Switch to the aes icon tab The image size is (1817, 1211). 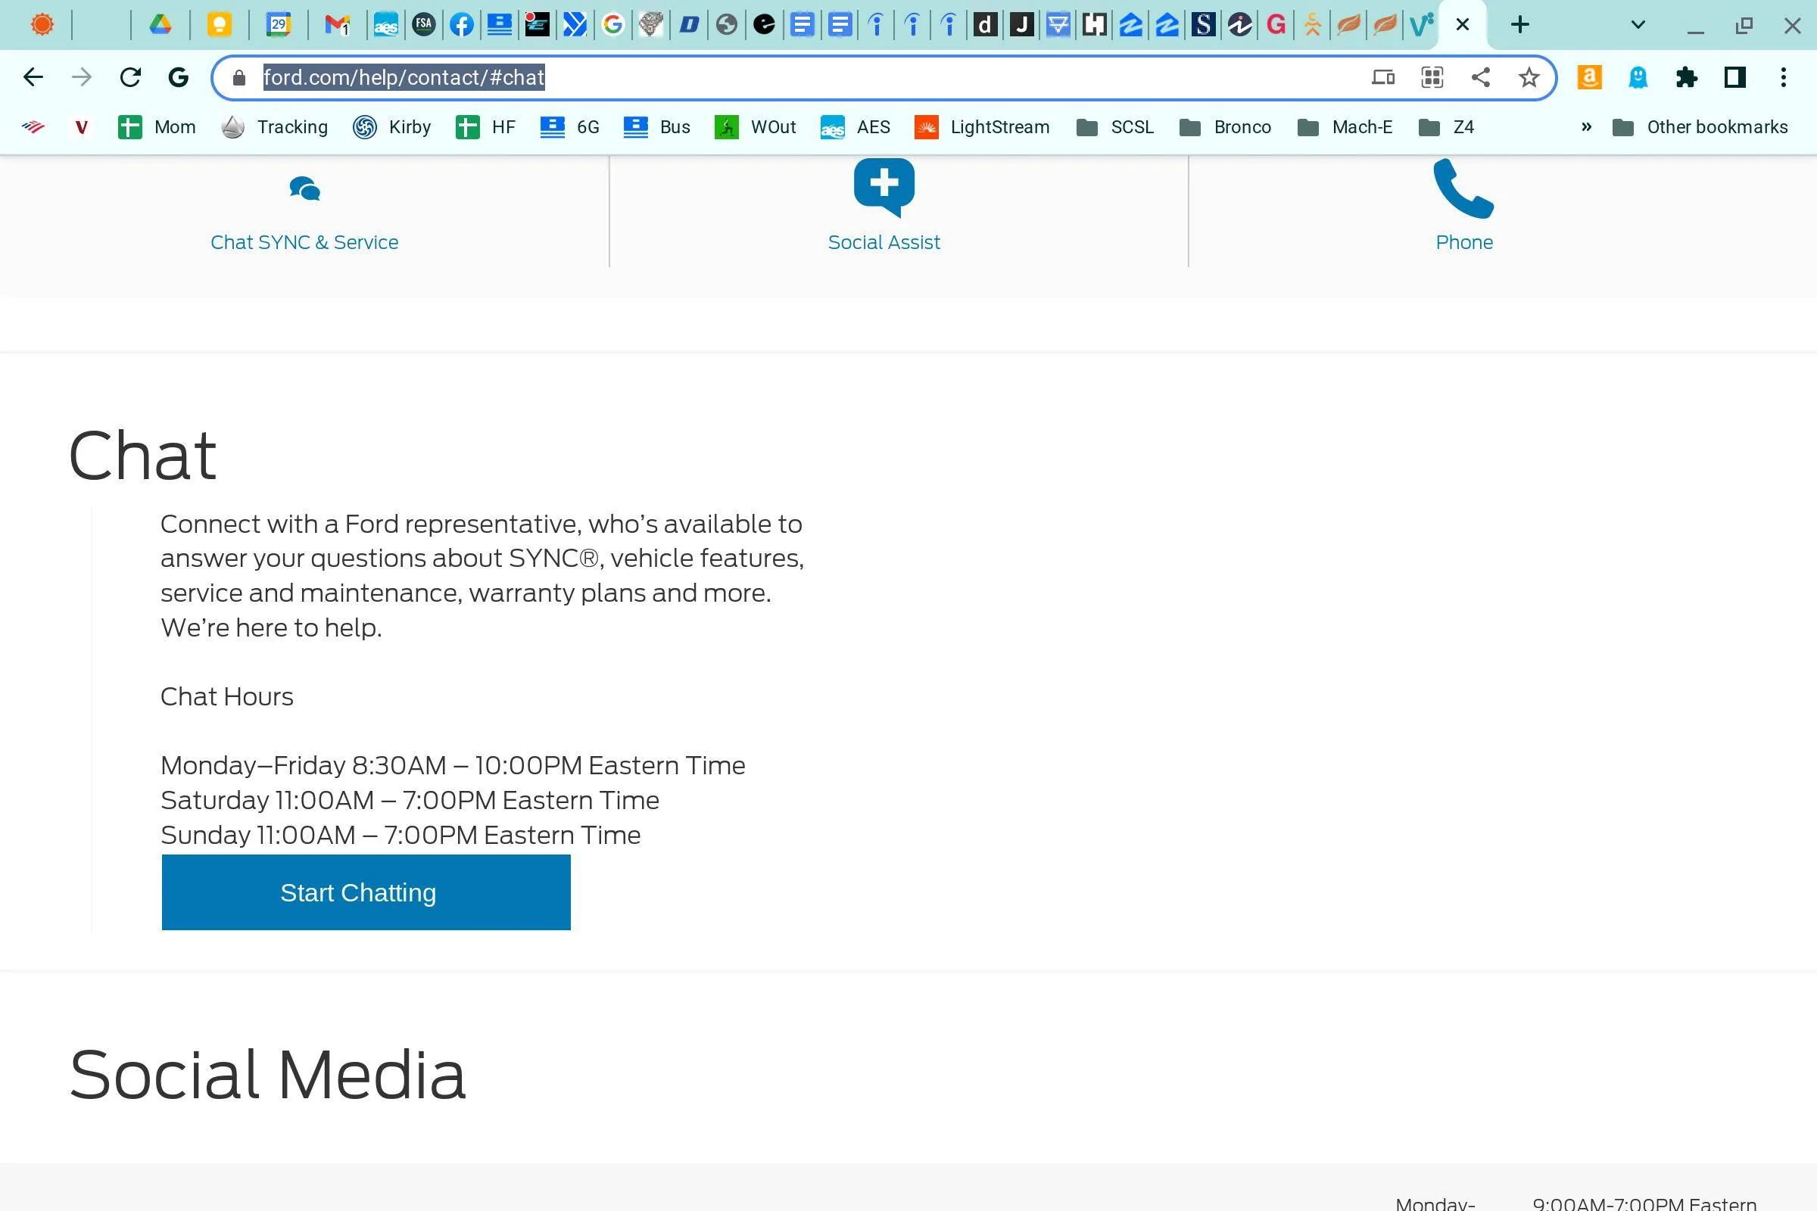coord(385,25)
